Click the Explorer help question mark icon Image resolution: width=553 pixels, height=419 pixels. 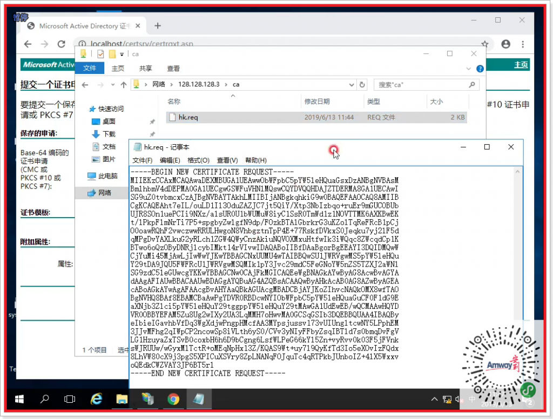[480, 69]
